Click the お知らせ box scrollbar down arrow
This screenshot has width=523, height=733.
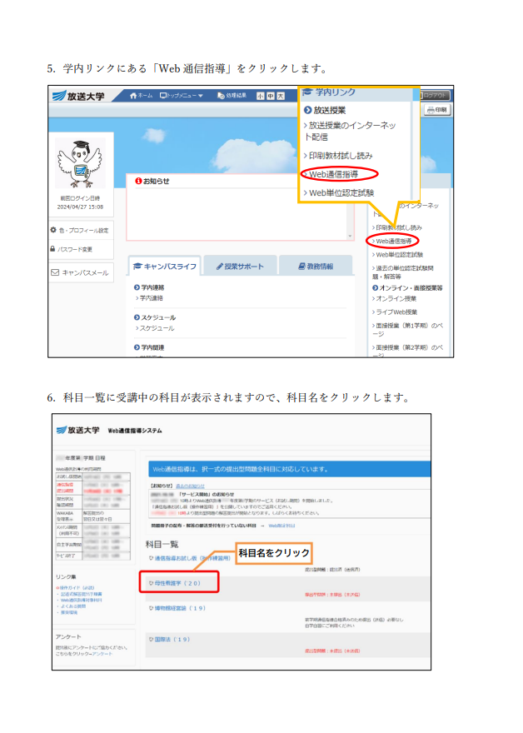pos(350,236)
